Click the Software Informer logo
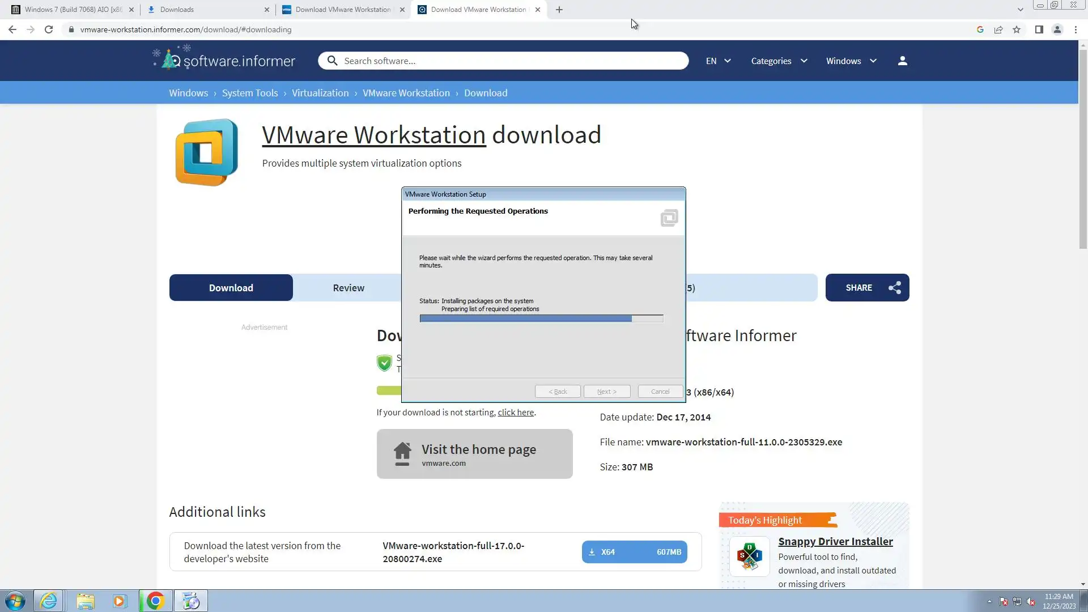The width and height of the screenshot is (1088, 612). 224,59
